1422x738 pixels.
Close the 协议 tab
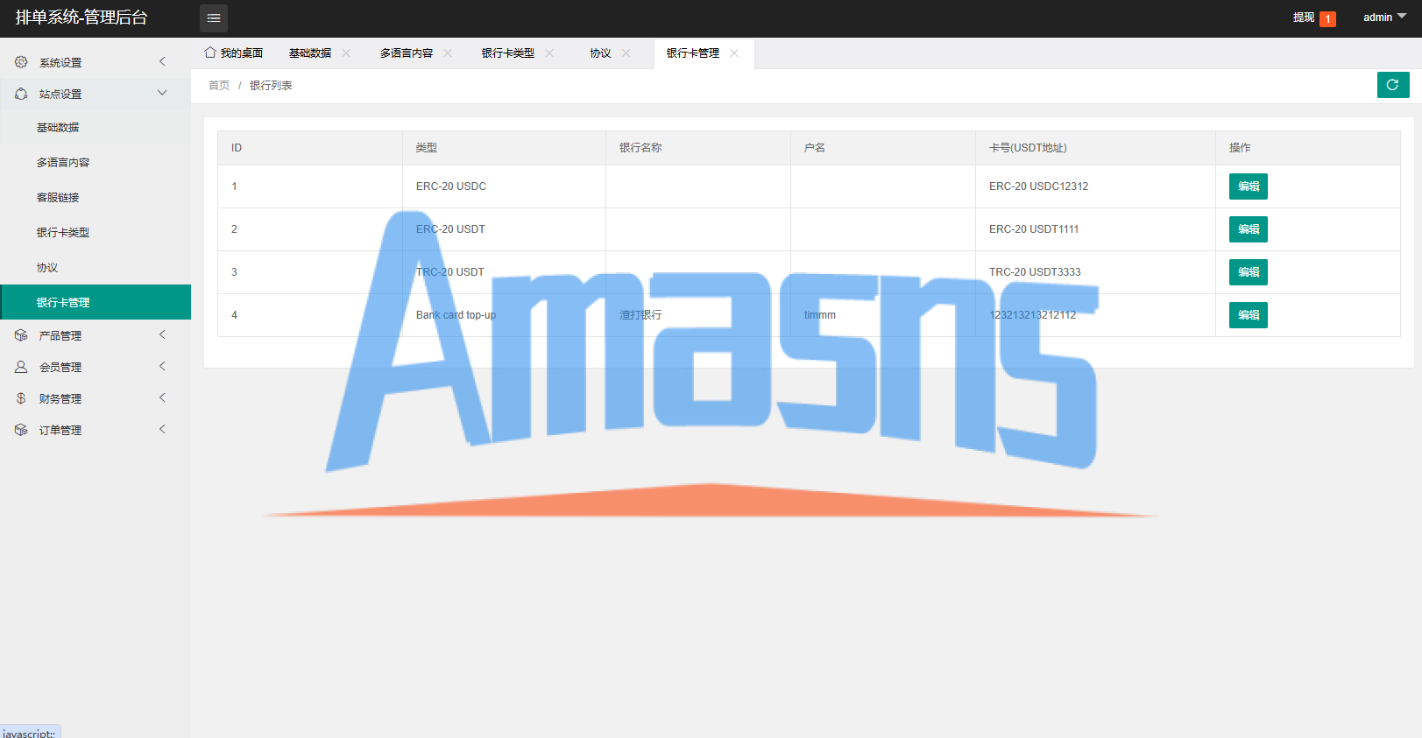coord(626,53)
